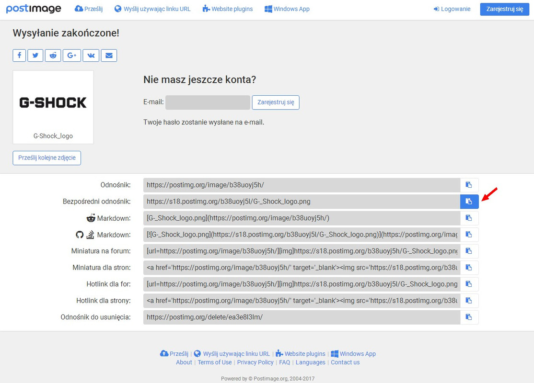Select the Hotlink dla strony field
This screenshot has width=534, height=383.
(302, 301)
